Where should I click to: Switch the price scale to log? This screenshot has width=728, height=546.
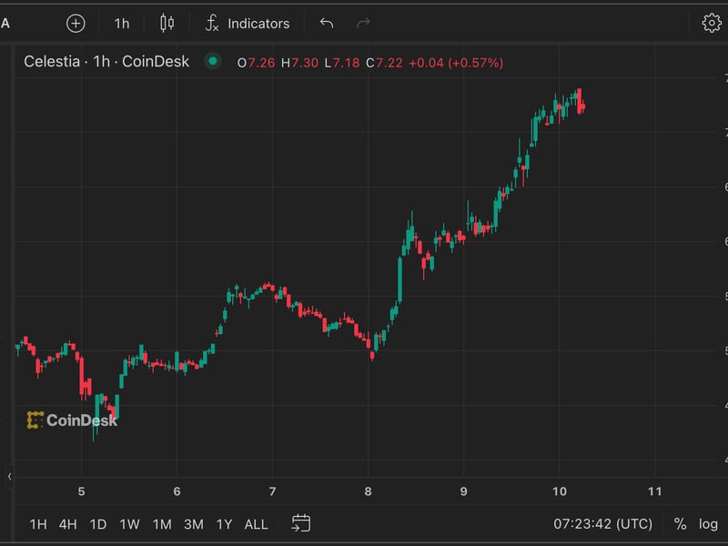pos(710,524)
